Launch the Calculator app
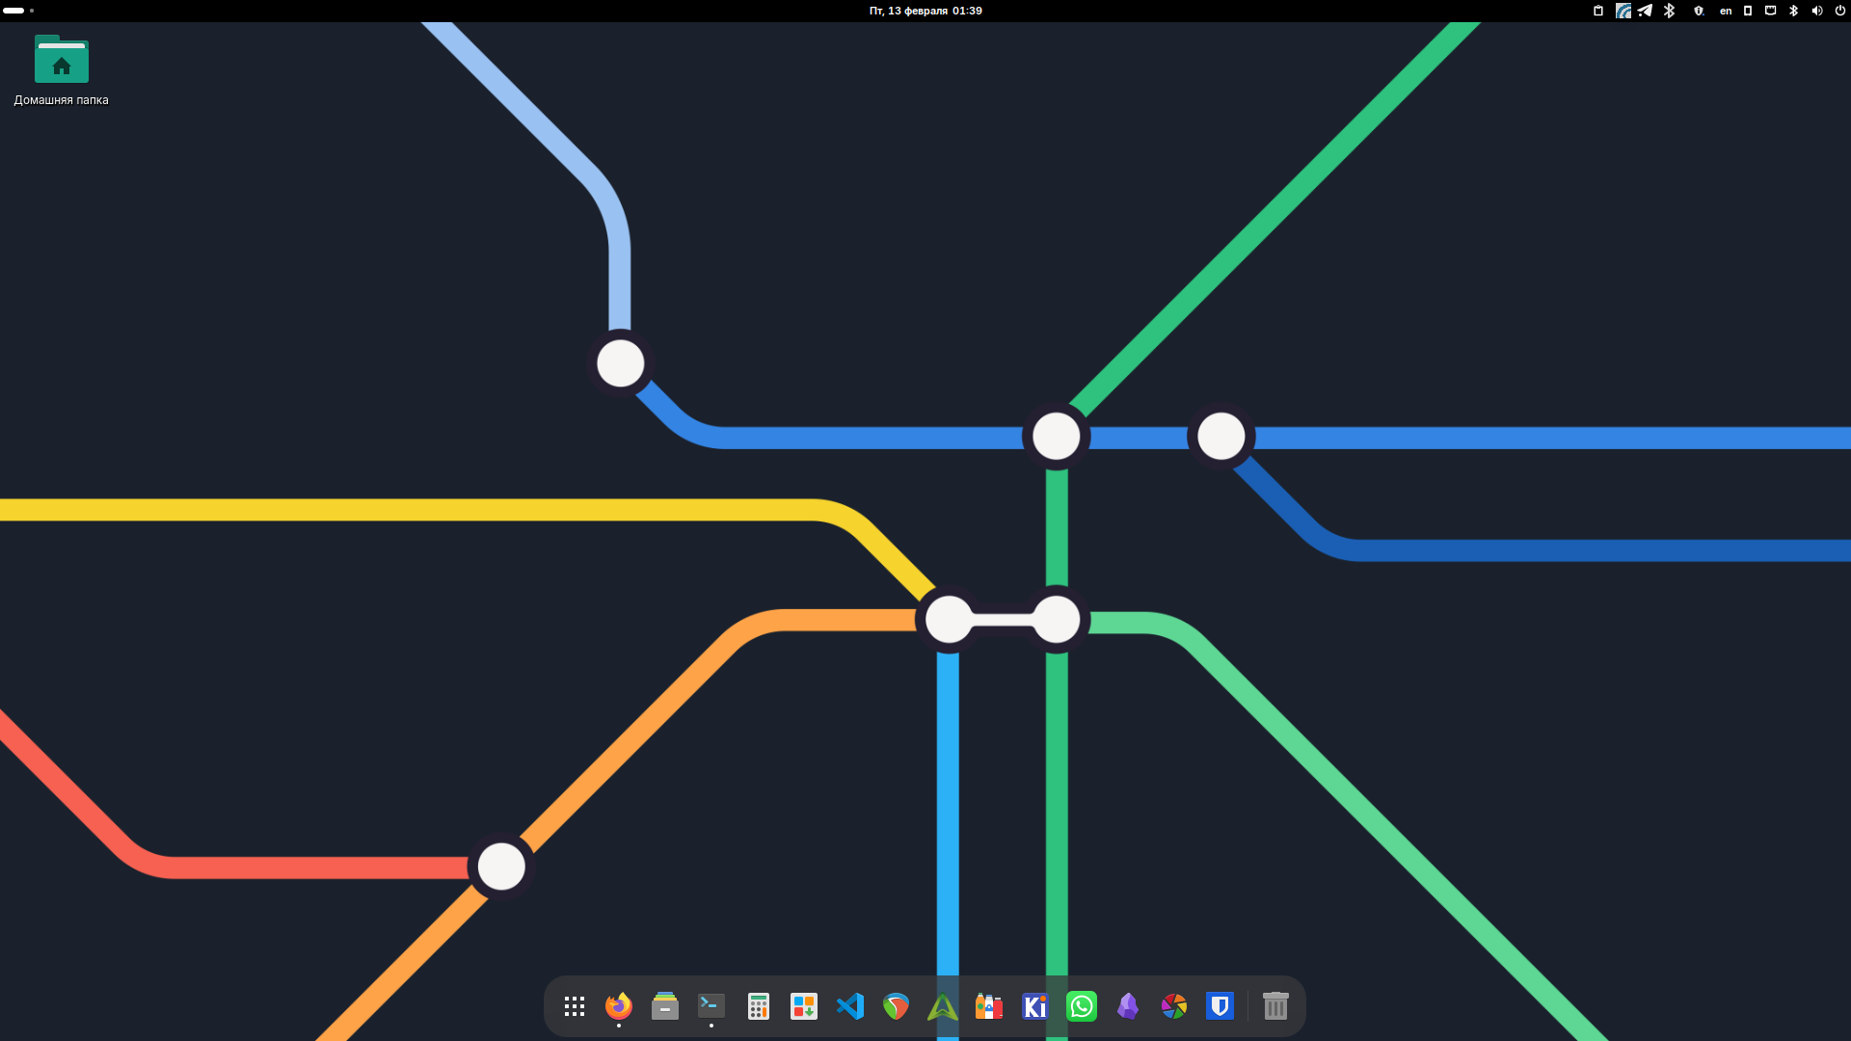Screen dimensions: 1851x1041 pos(758,1006)
